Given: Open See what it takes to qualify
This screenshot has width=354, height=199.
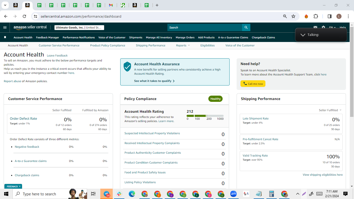Looking at the screenshot, I should point(154,81).
